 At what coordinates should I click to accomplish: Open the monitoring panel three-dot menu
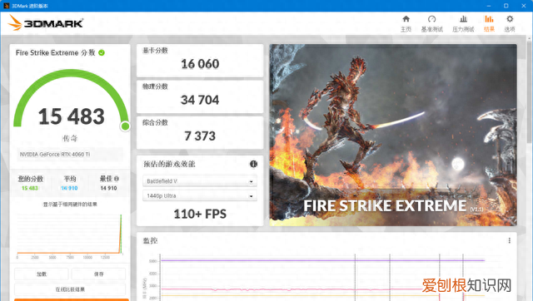[x=509, y=240]
